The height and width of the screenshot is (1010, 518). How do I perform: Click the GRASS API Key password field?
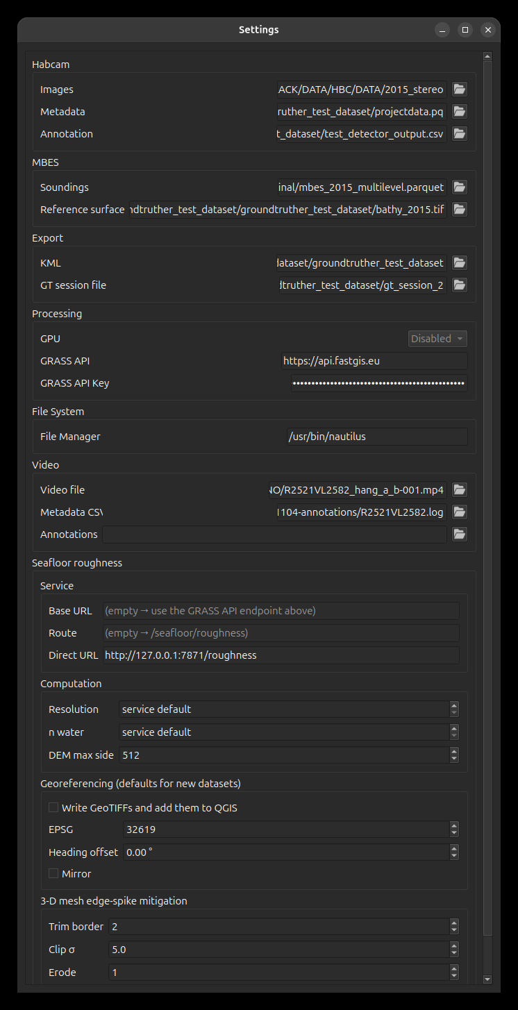click(378, 383)
